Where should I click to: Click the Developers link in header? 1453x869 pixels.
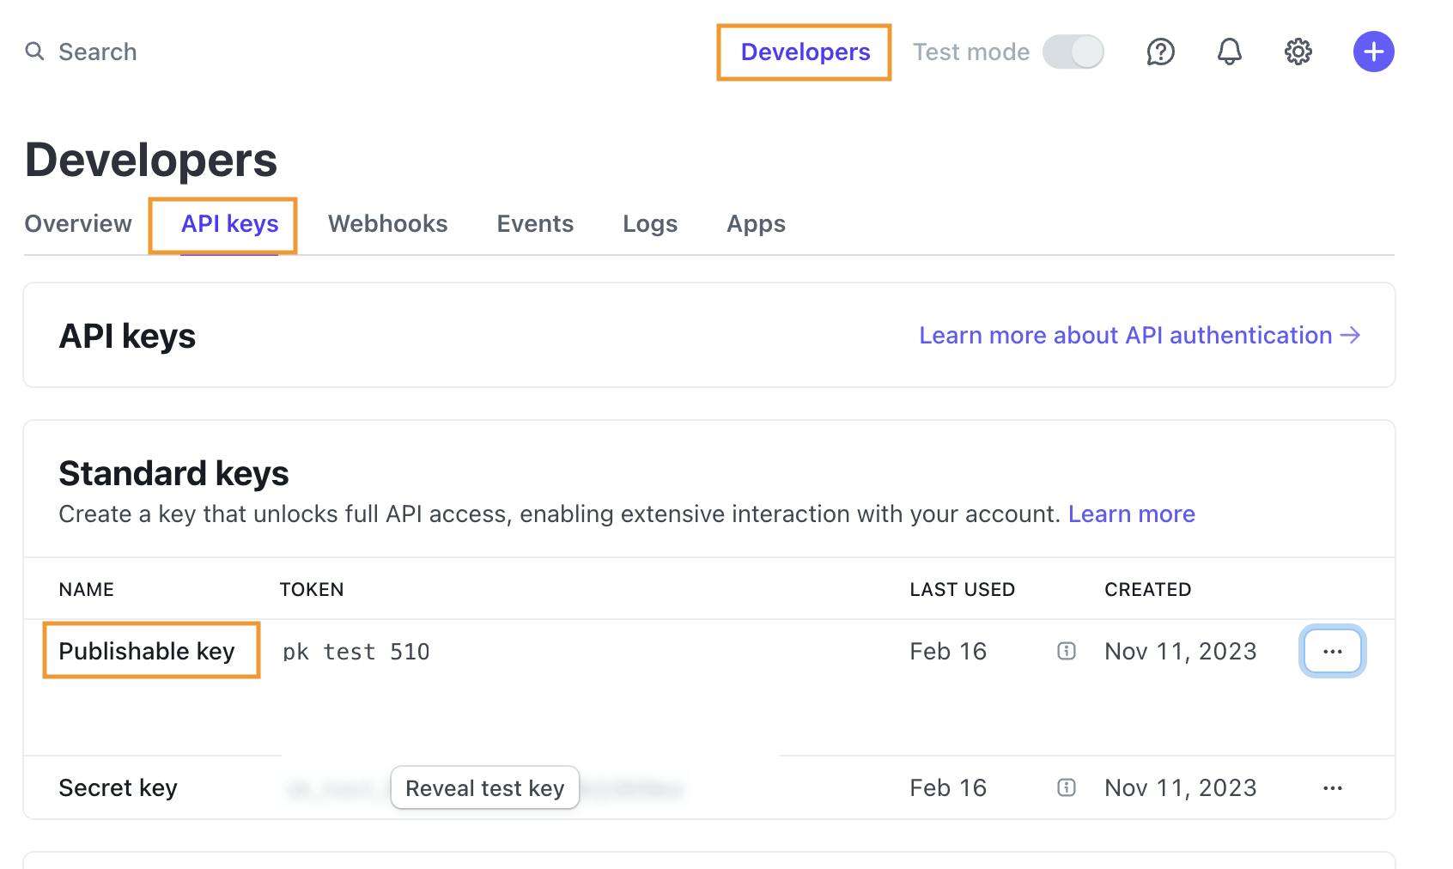tap(805, 52)
